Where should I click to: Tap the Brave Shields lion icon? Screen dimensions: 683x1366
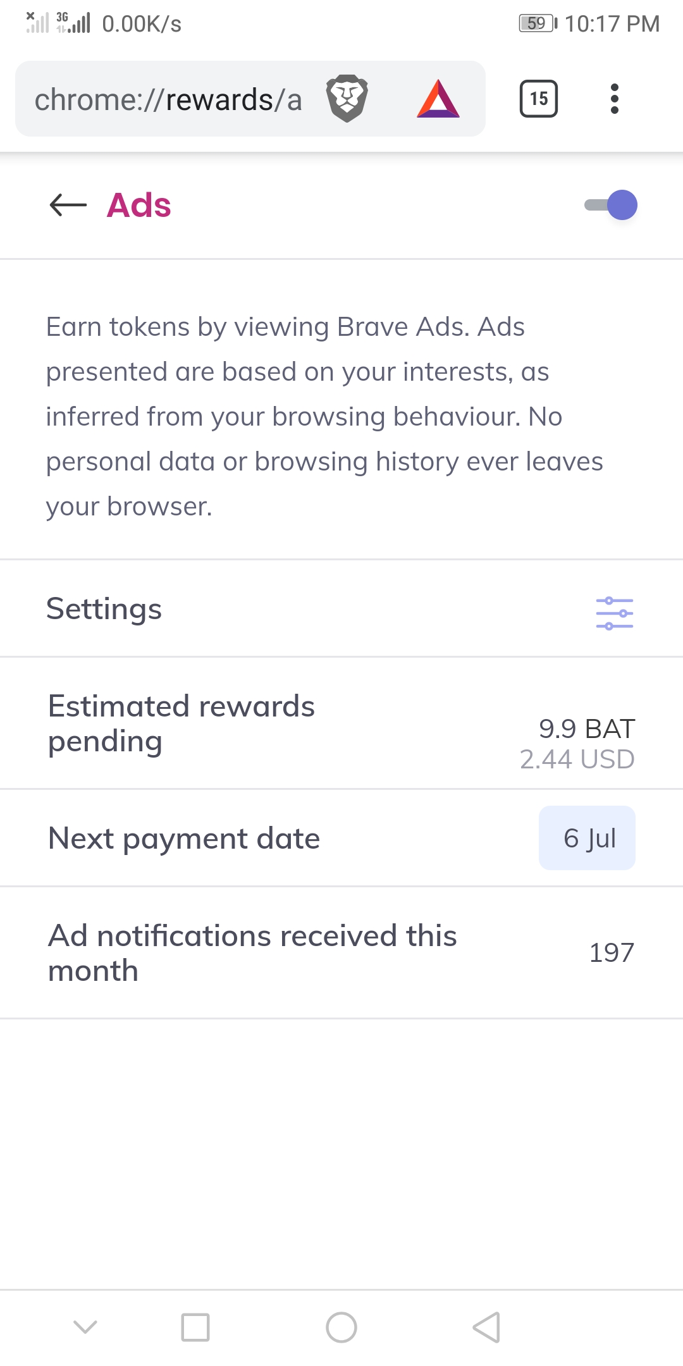[347, 99]
